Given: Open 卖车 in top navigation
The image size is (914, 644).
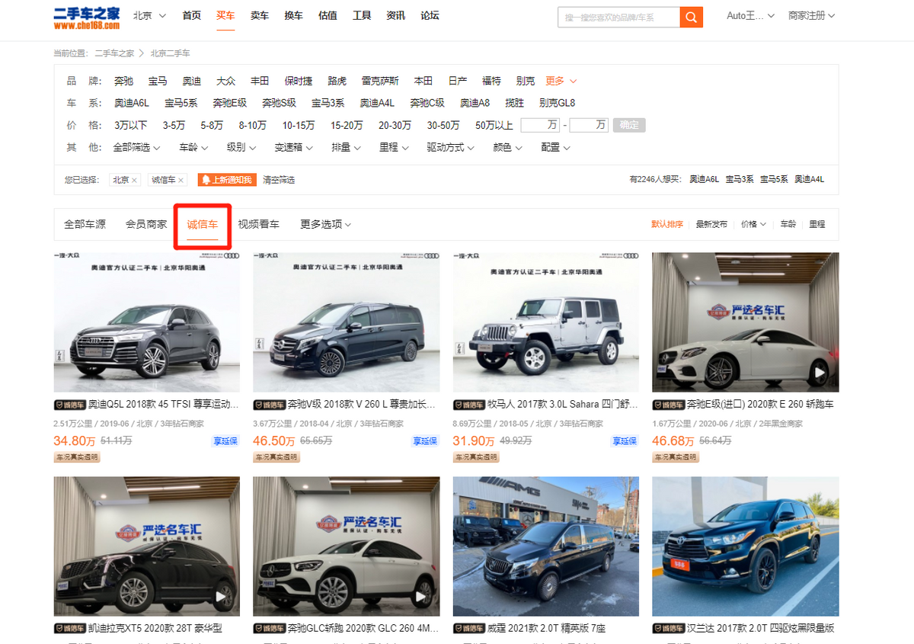Looking at the screenshot, I should click(260, 15).
